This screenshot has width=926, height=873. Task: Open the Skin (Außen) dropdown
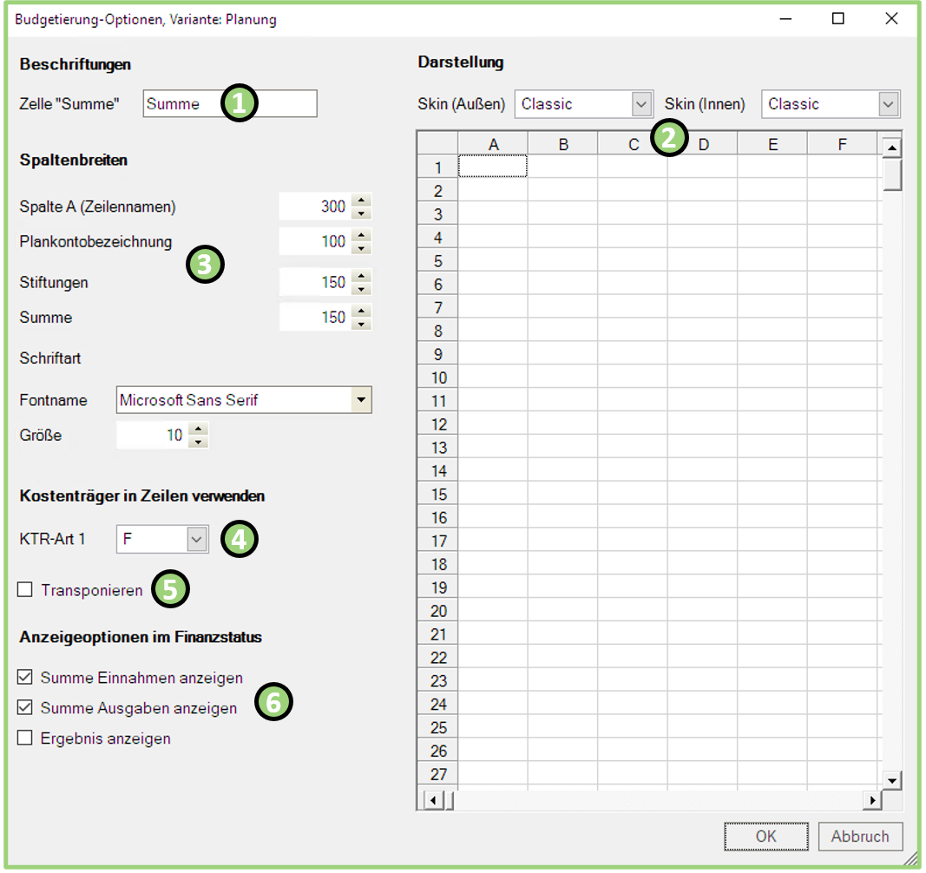(x=640, y=104)
